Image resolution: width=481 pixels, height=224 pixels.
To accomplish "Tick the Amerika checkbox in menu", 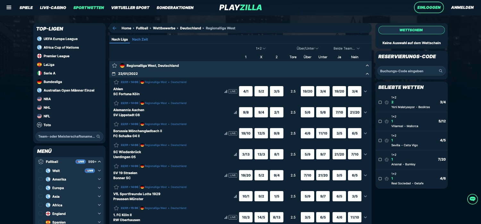I will point(40,179).
